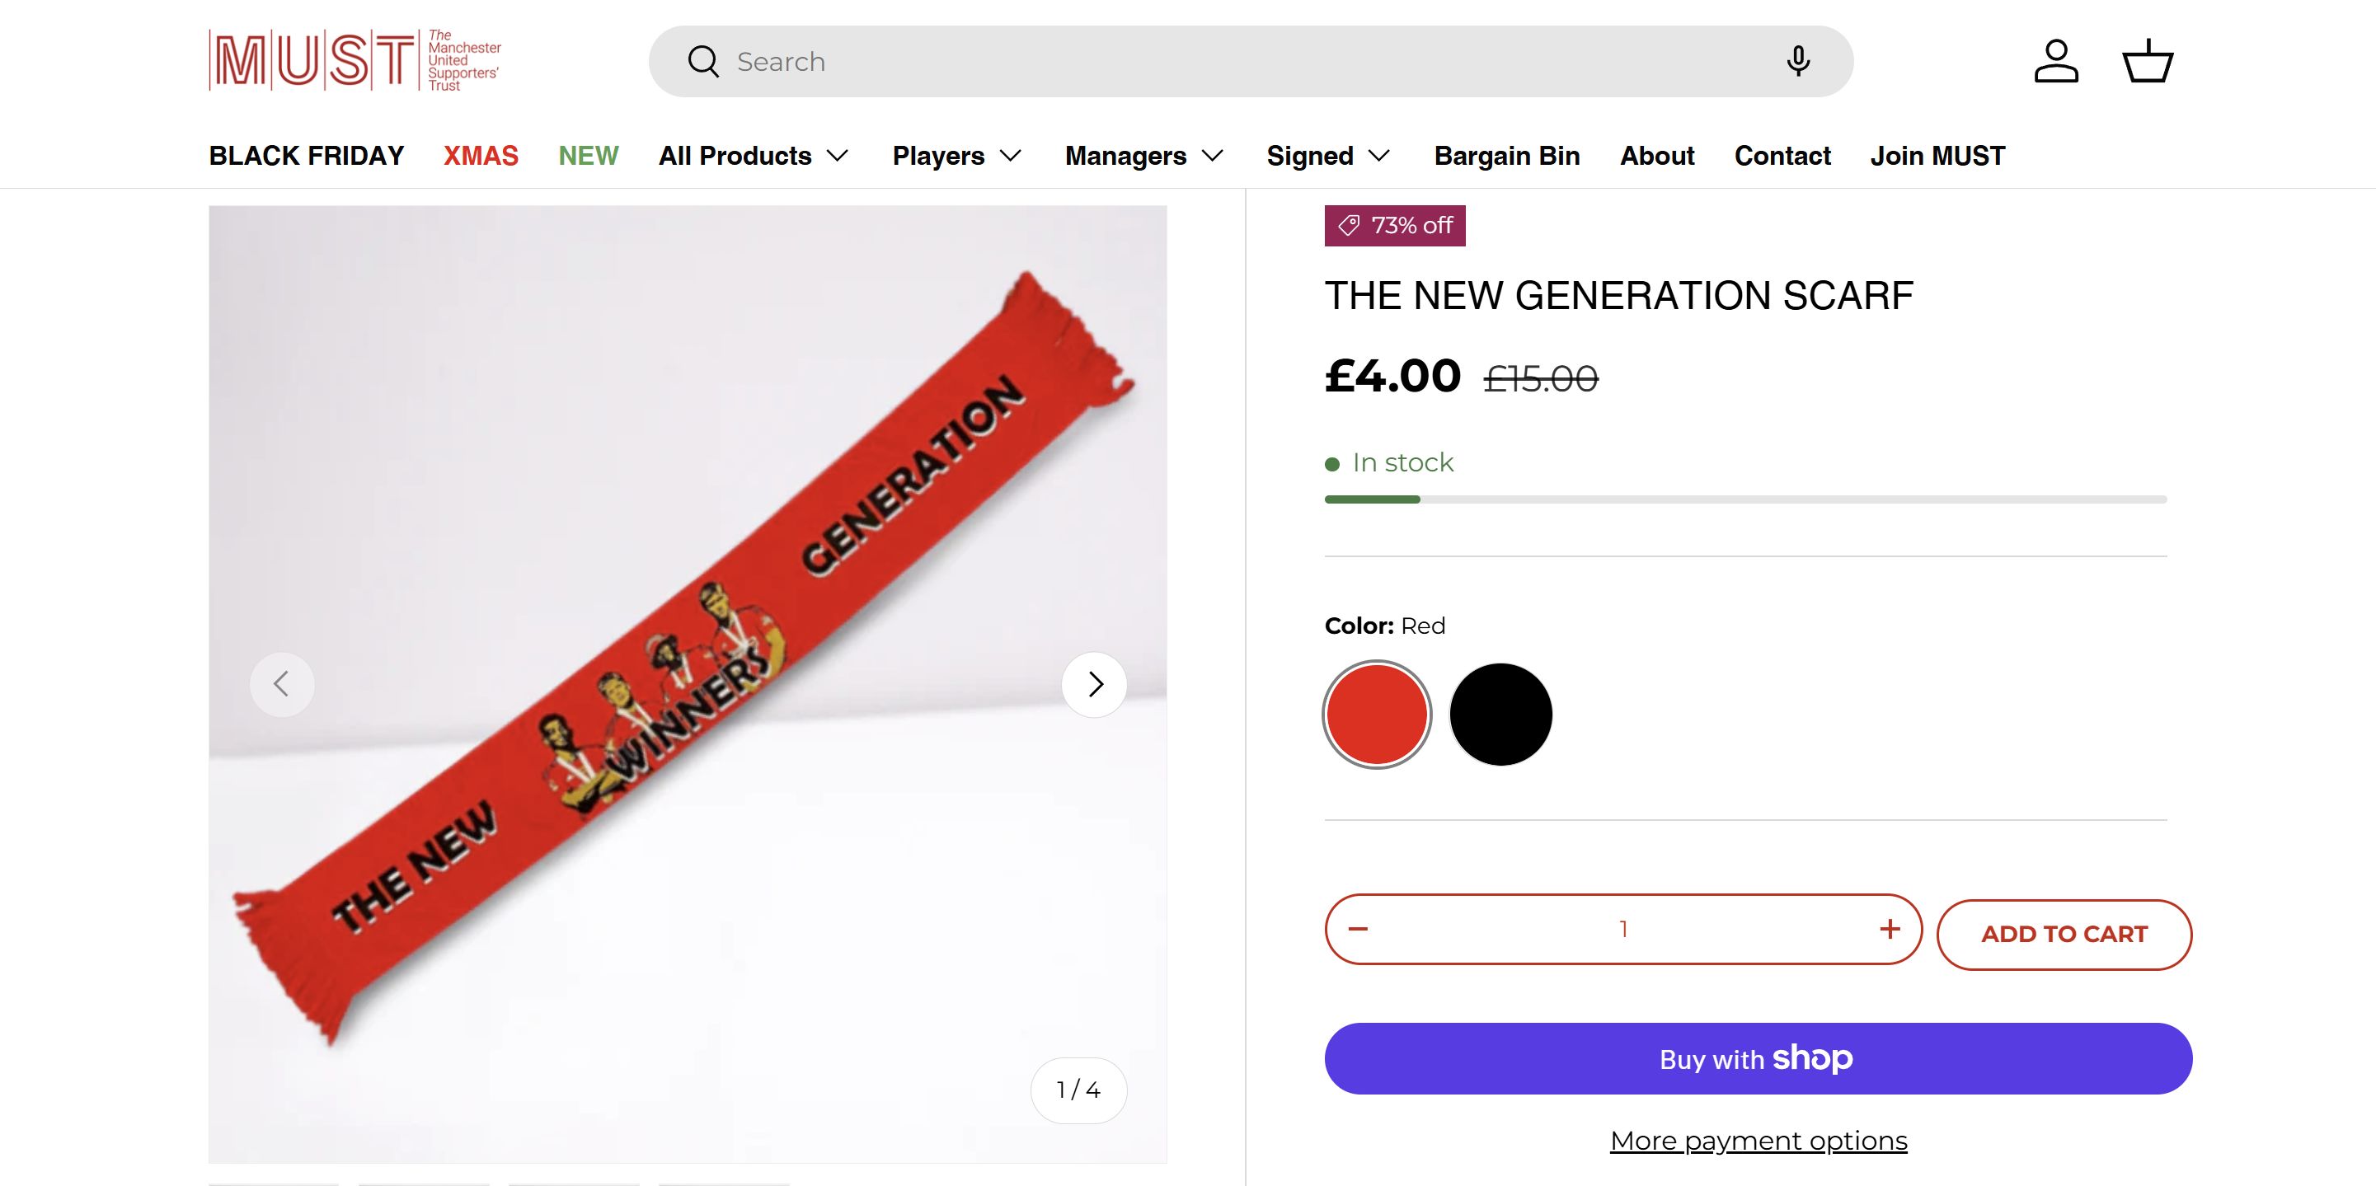Open the Bargain Bin menu item

tap(1506, 156)
